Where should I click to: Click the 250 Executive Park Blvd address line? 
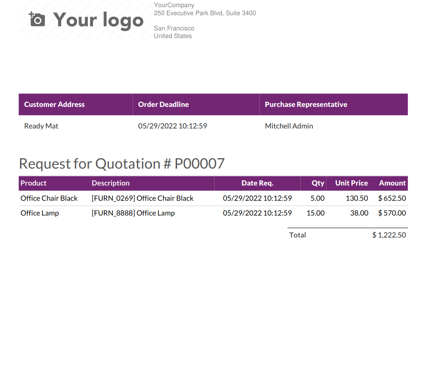(205, 13)
